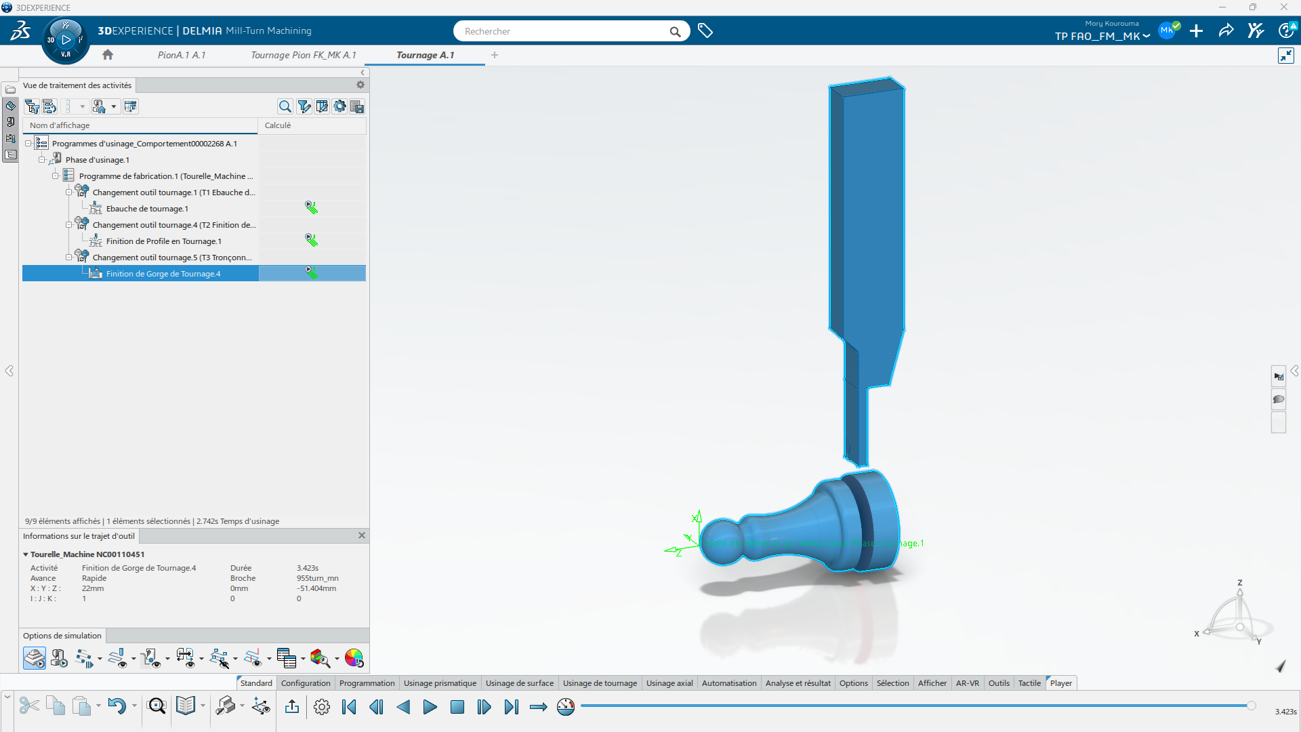This screenshot has height=732, width=1301.
Task: Step forward one frame in simulation
Action: point(484,707)
